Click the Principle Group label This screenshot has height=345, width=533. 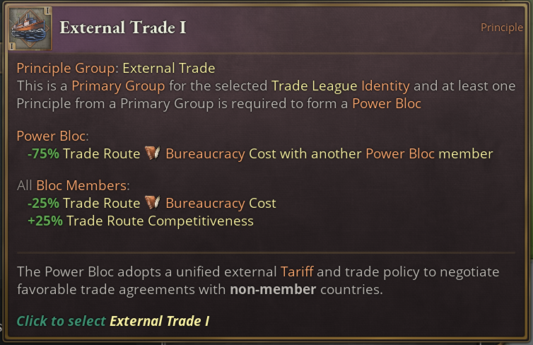[x=68, y=69]
